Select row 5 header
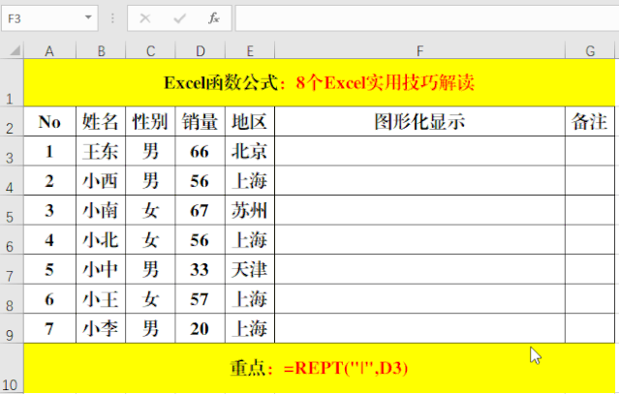The image size is (619, 394). 12,210
